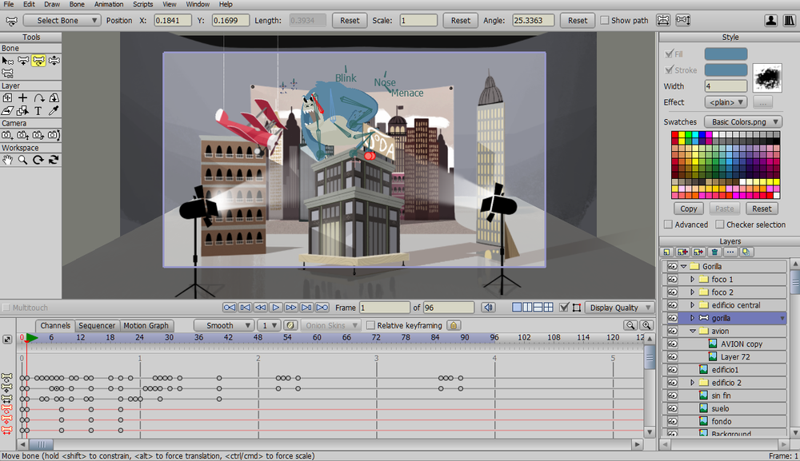Hide the Layer 72 layer
The height and width of the screenshot is (461, 800).
click(672, 356)
